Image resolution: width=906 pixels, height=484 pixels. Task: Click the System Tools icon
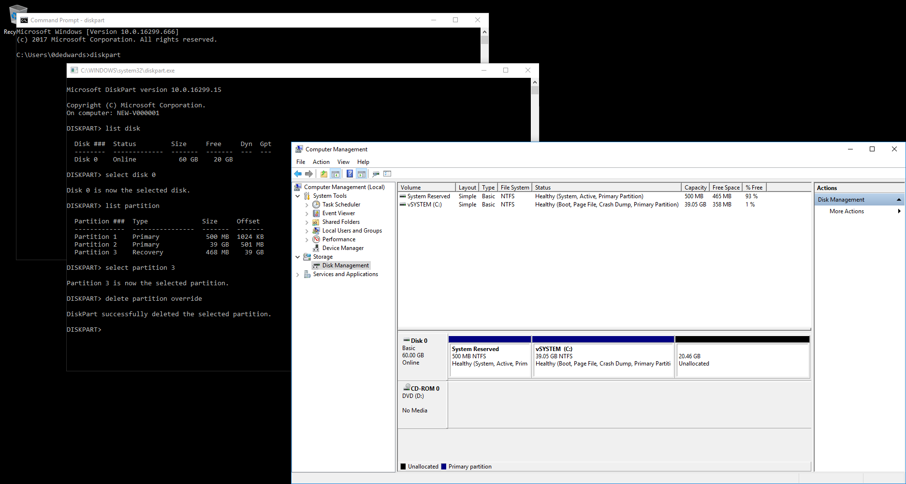click(307, 196)
